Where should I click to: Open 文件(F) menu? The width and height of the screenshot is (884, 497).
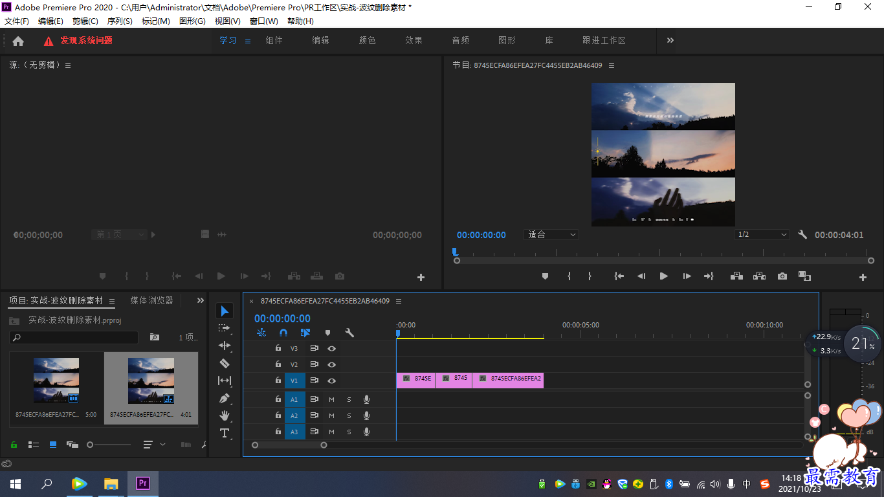pyautogui.click(x=17, y=21)
